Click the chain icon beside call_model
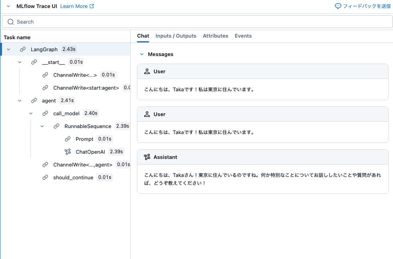Image resolution: width=393 pixels, height=259 pixels. (x=45, y=113)
